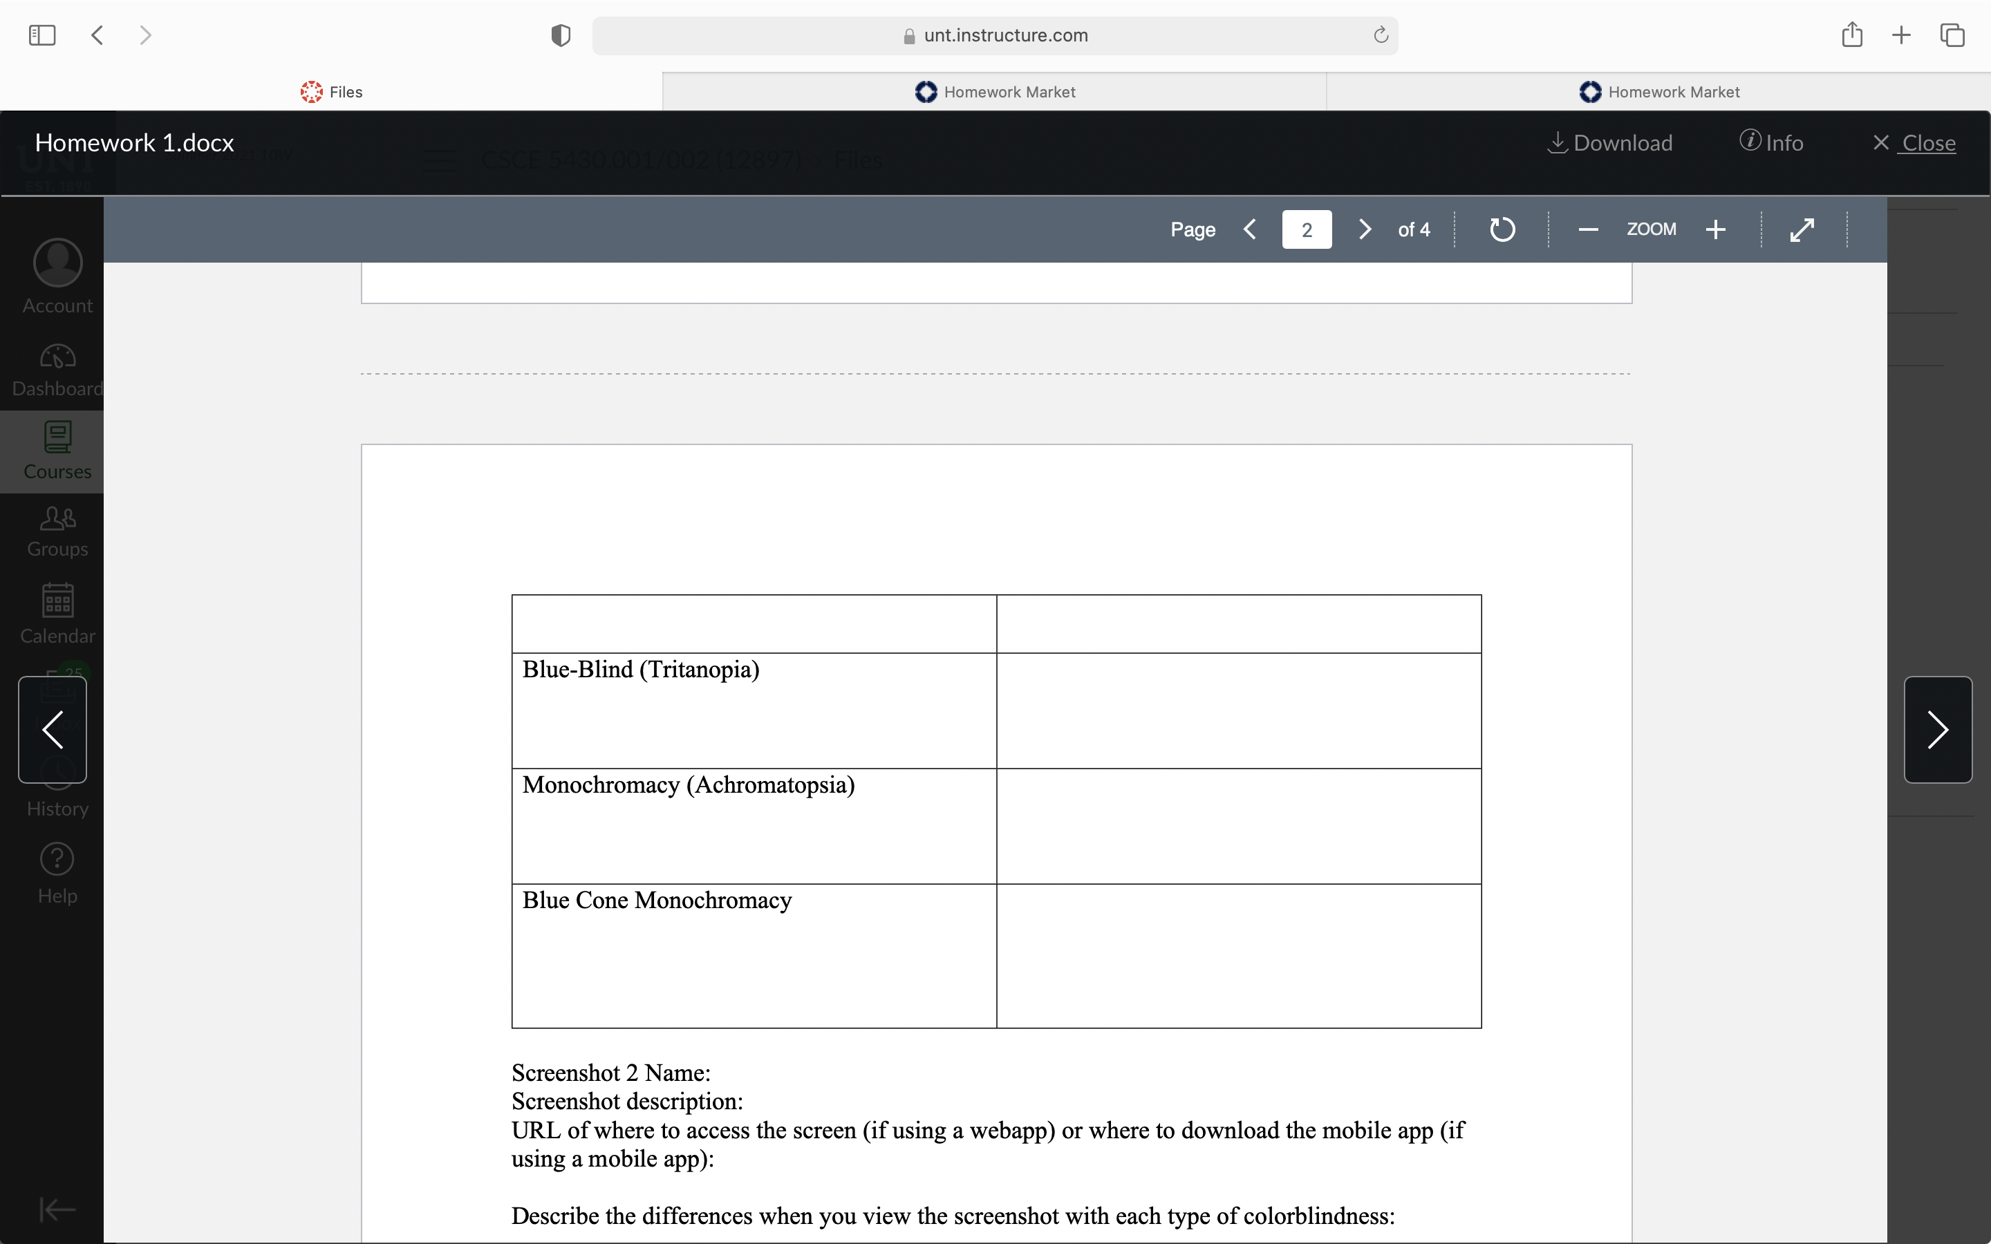Go back using Safari back arrow
Image resolution: width=1991 pixels, height=1244 pixels.
[97, 35]
